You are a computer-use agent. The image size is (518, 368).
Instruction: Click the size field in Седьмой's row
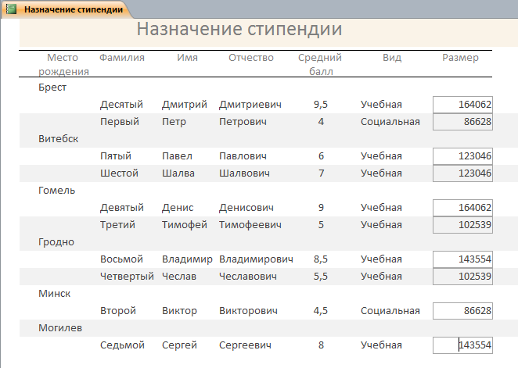coord(462,345)
